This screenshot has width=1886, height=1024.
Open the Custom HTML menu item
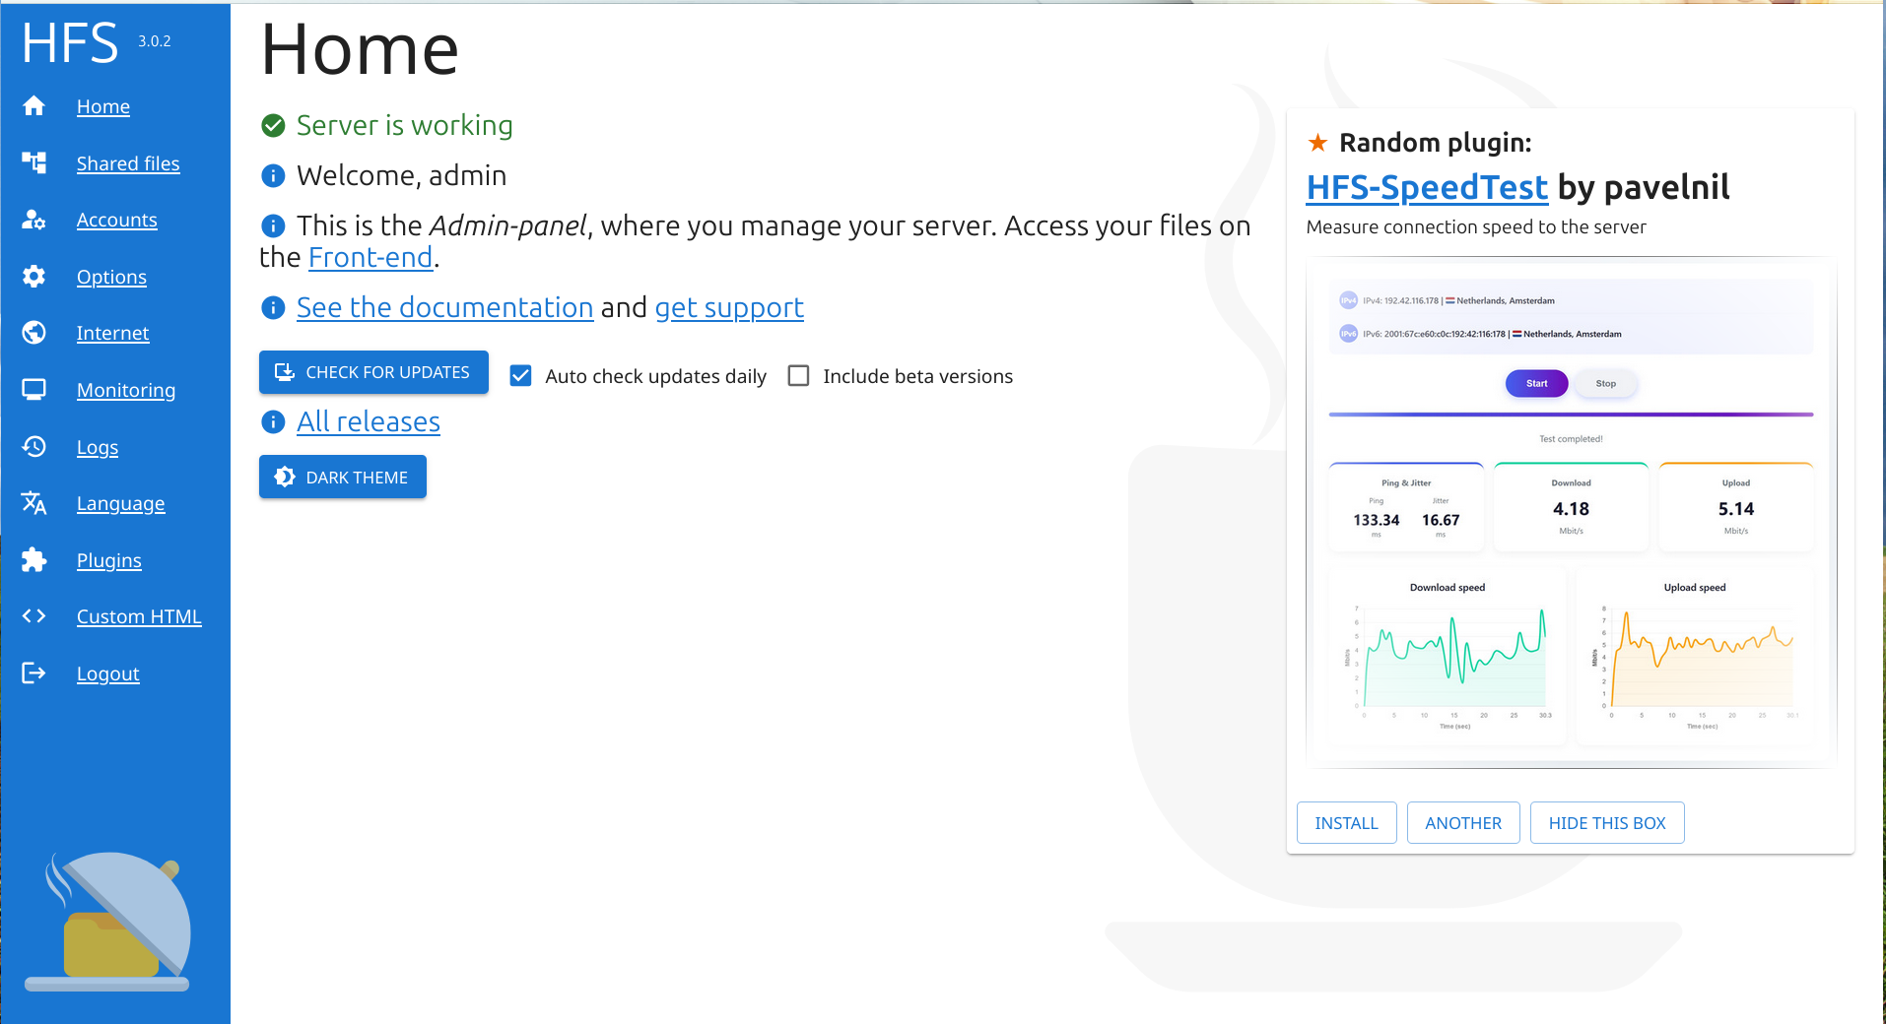(x=139, y=617)
